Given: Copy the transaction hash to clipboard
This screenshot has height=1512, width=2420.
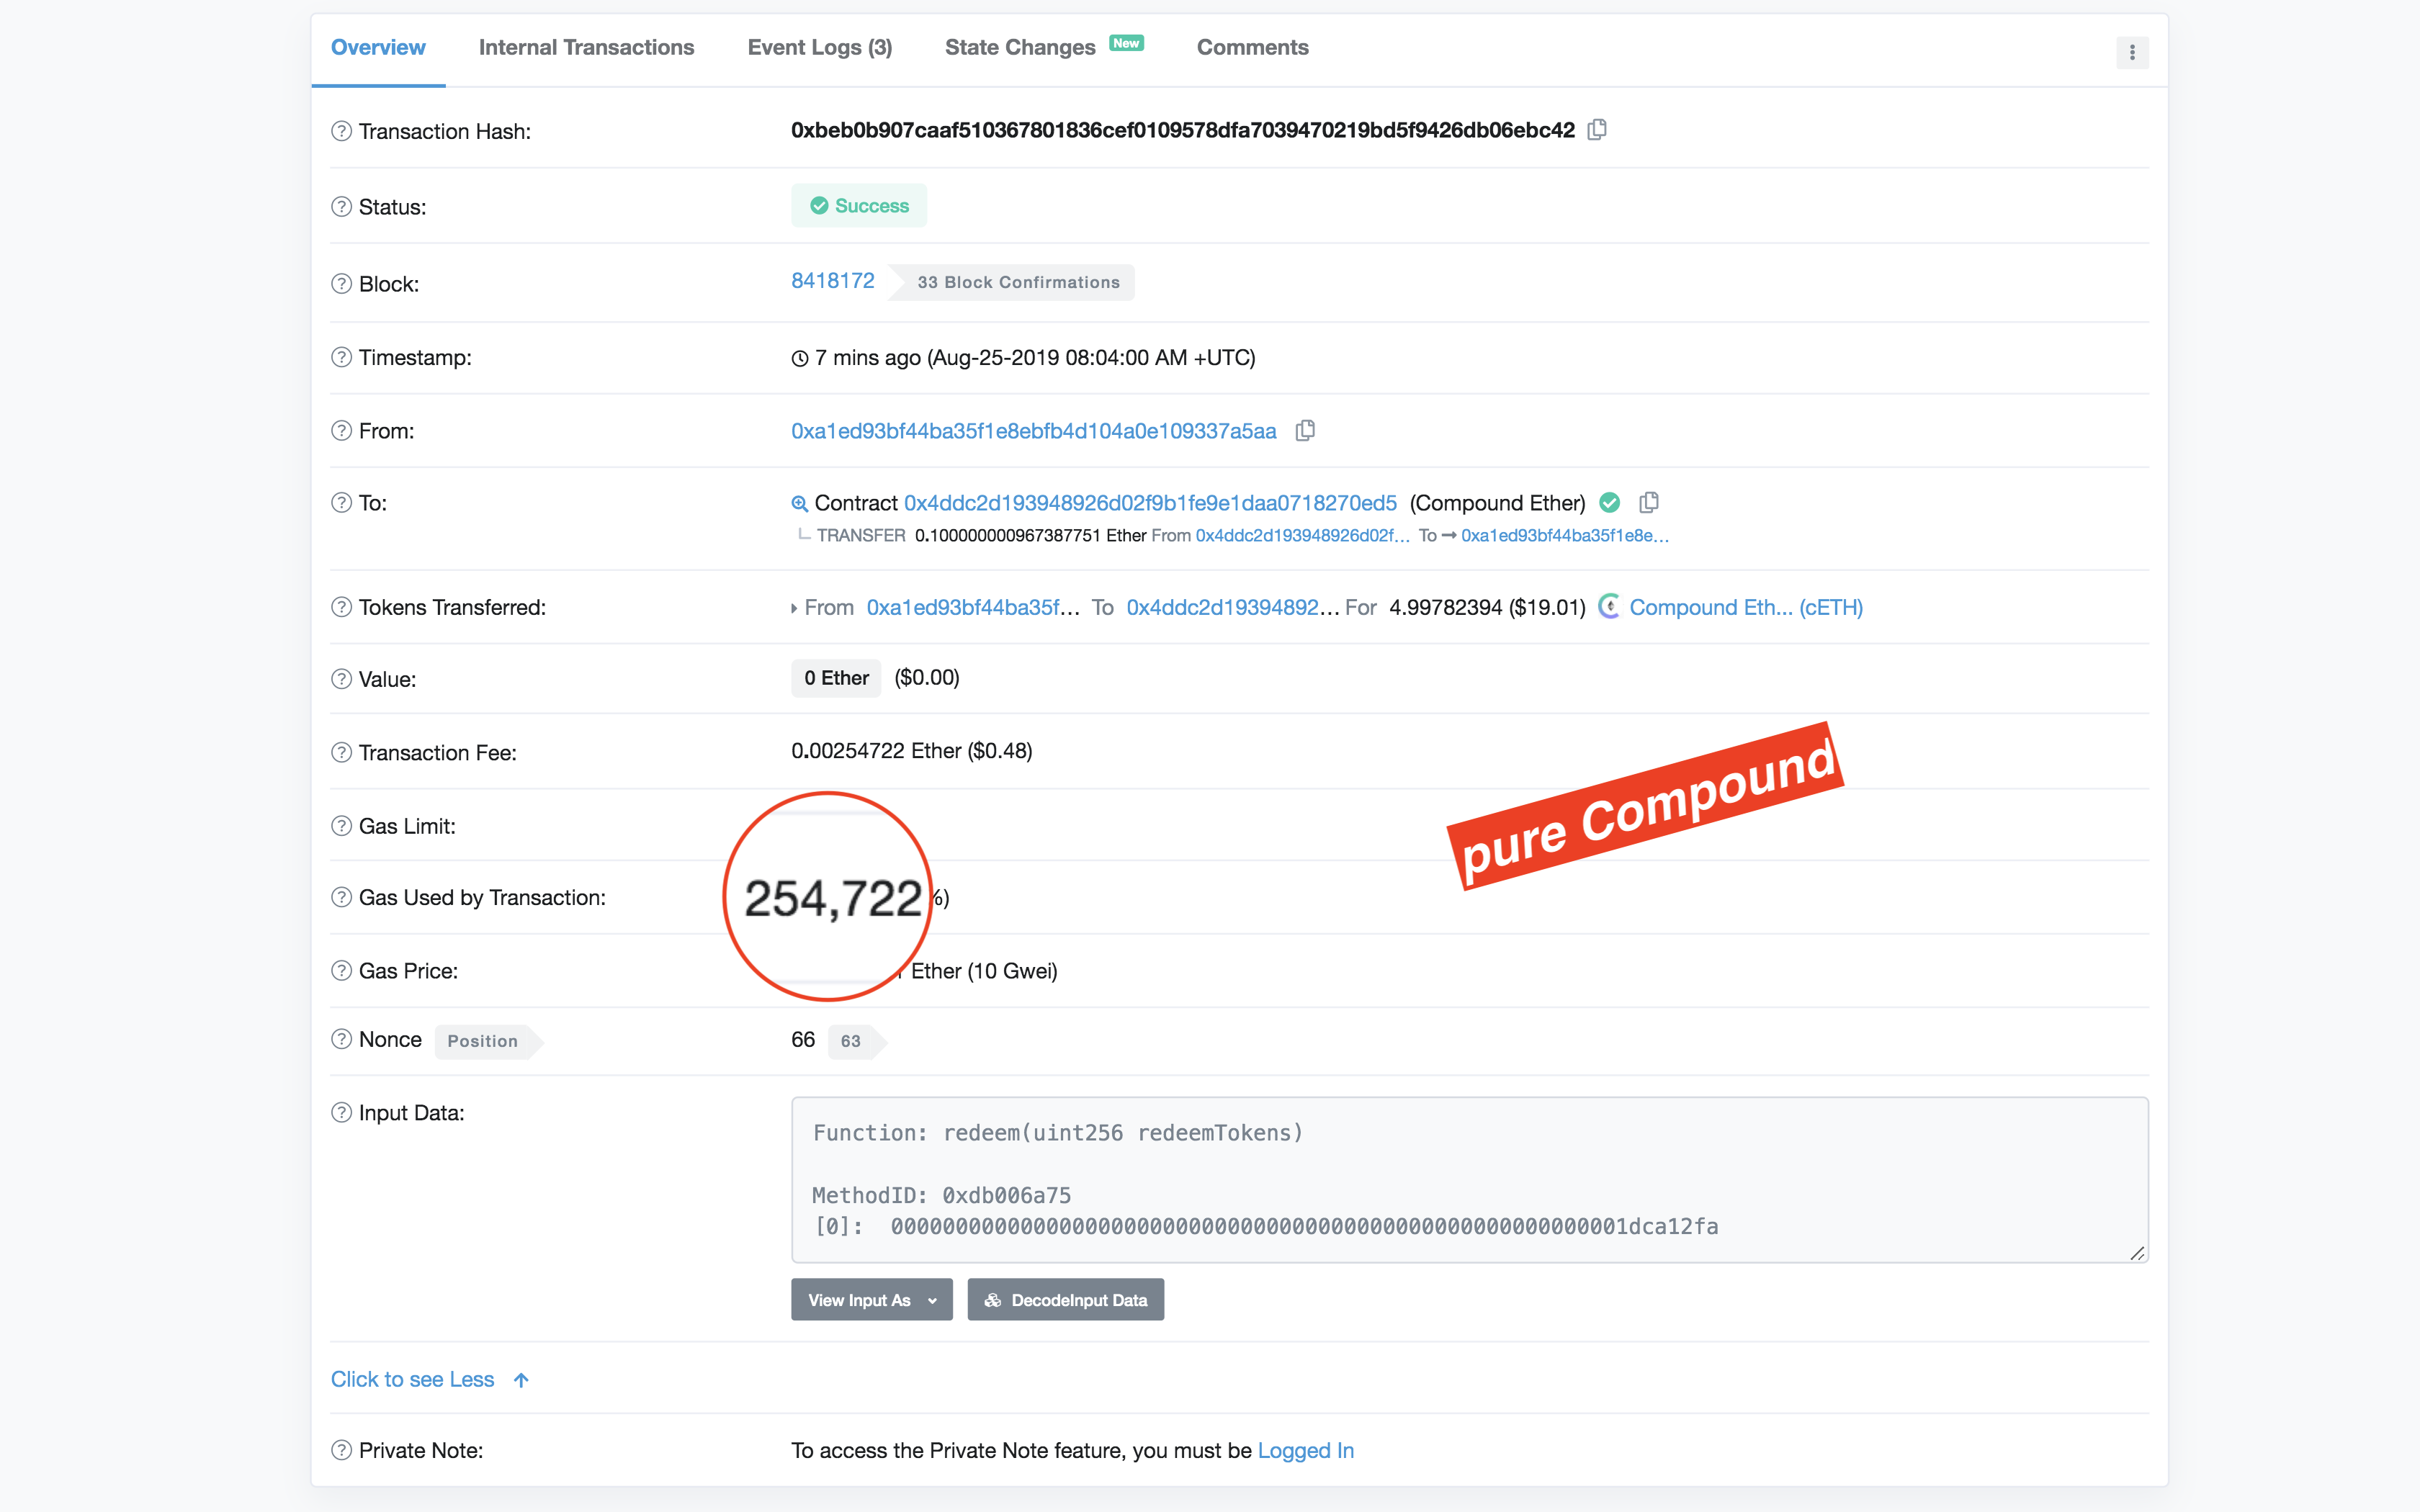Looking at the screenshot, I should tap(1597, 130).
